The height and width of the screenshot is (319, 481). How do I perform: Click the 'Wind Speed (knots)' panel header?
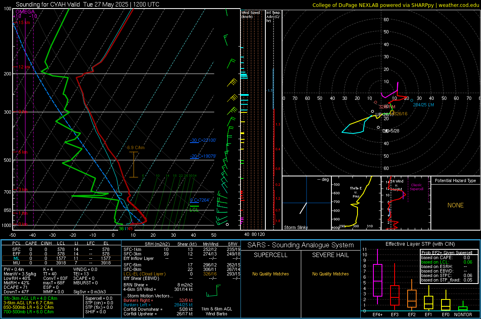pyautogui.click(x=250, y=14)
